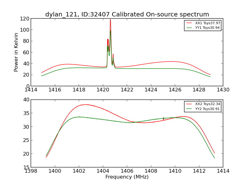Click the green line sample beside YY2
This screenshot has width=248, height=186.
[x=189, y=109]
